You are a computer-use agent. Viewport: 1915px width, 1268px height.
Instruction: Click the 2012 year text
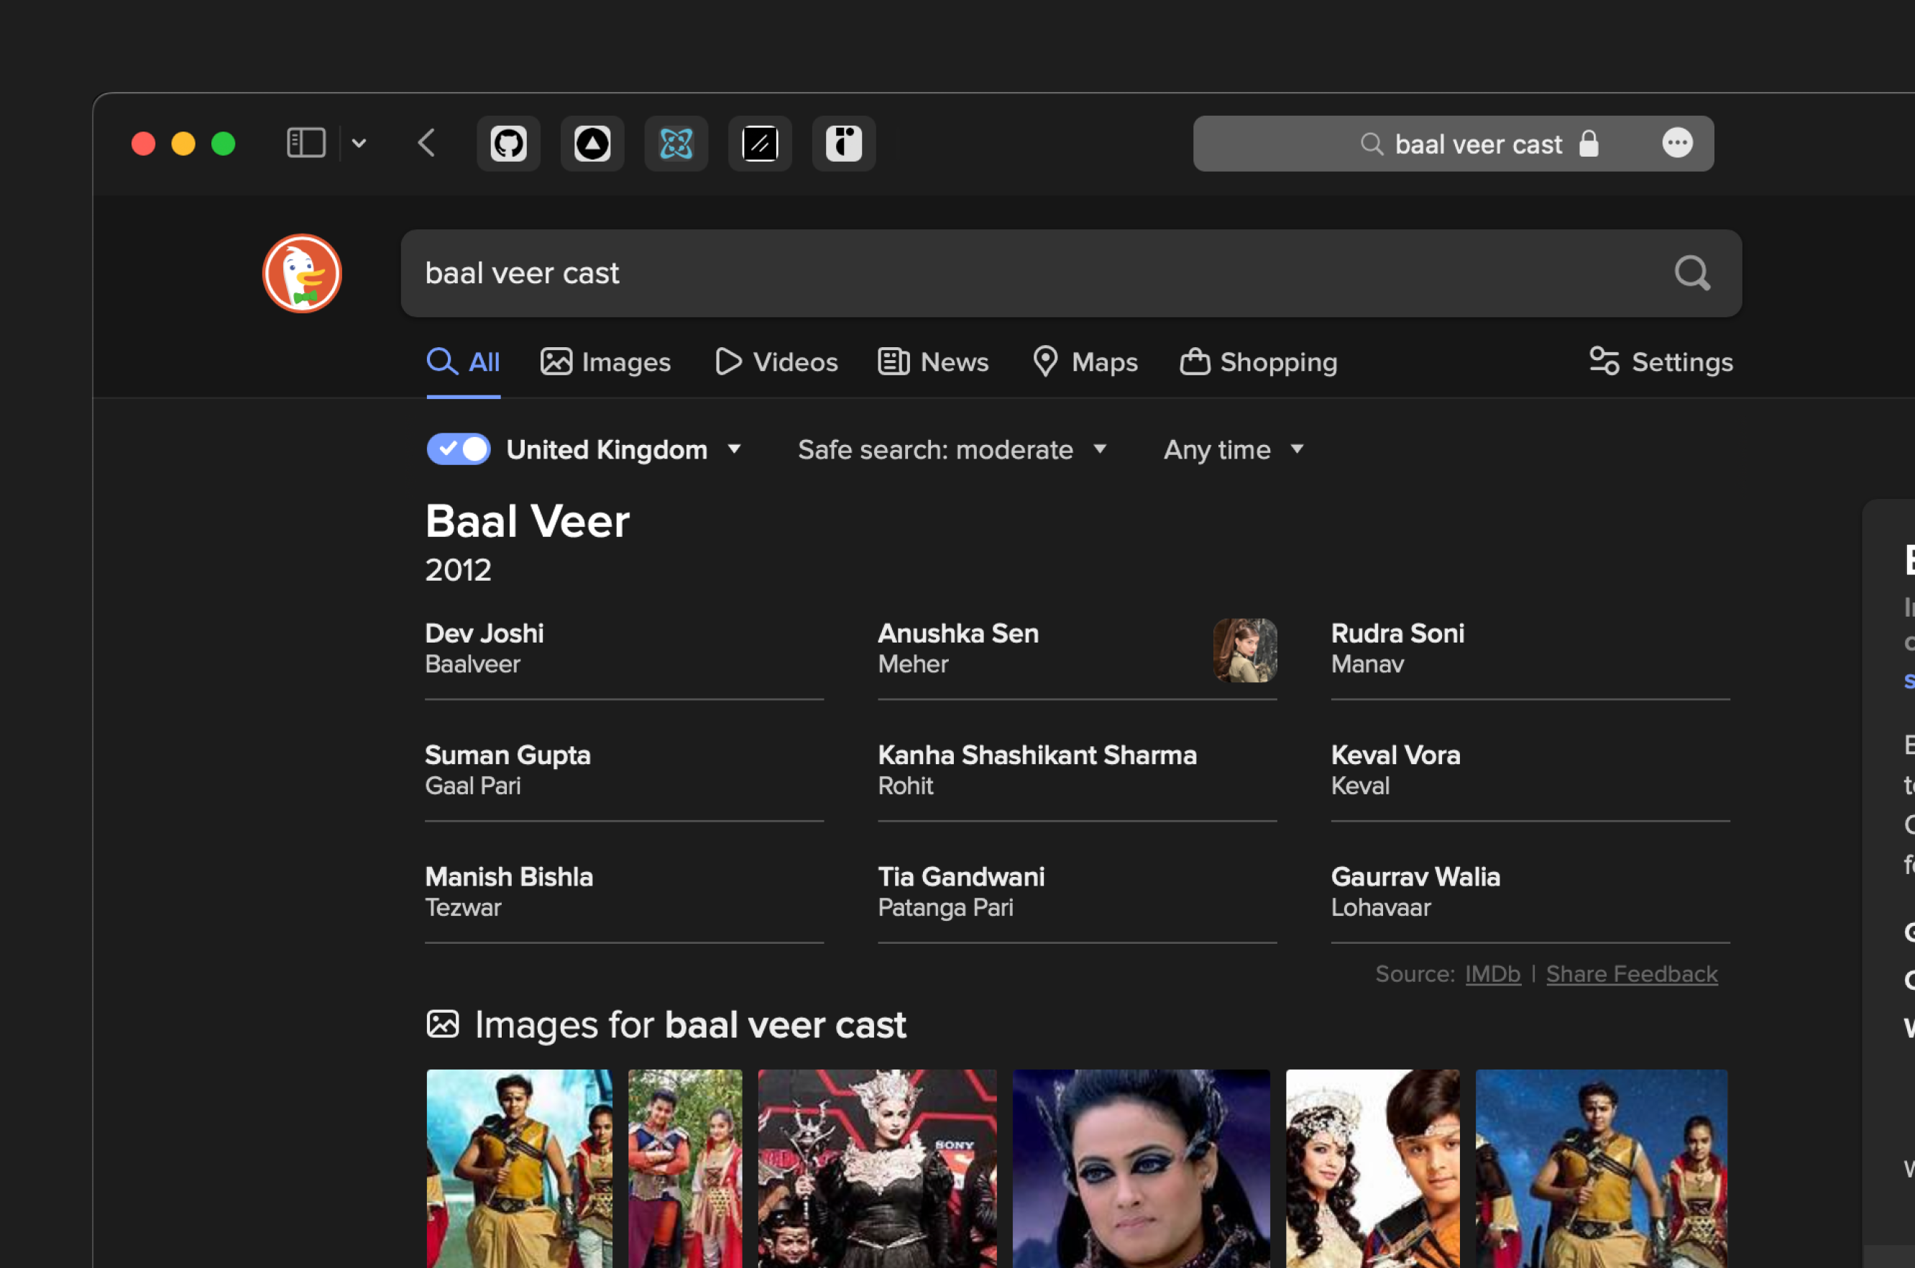[459, 570]
